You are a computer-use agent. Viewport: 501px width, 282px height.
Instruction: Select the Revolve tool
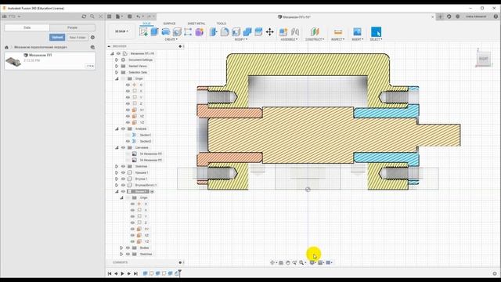tap(166, 31)
